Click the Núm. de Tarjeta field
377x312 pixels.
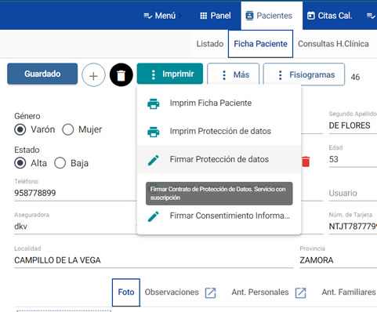353,227
